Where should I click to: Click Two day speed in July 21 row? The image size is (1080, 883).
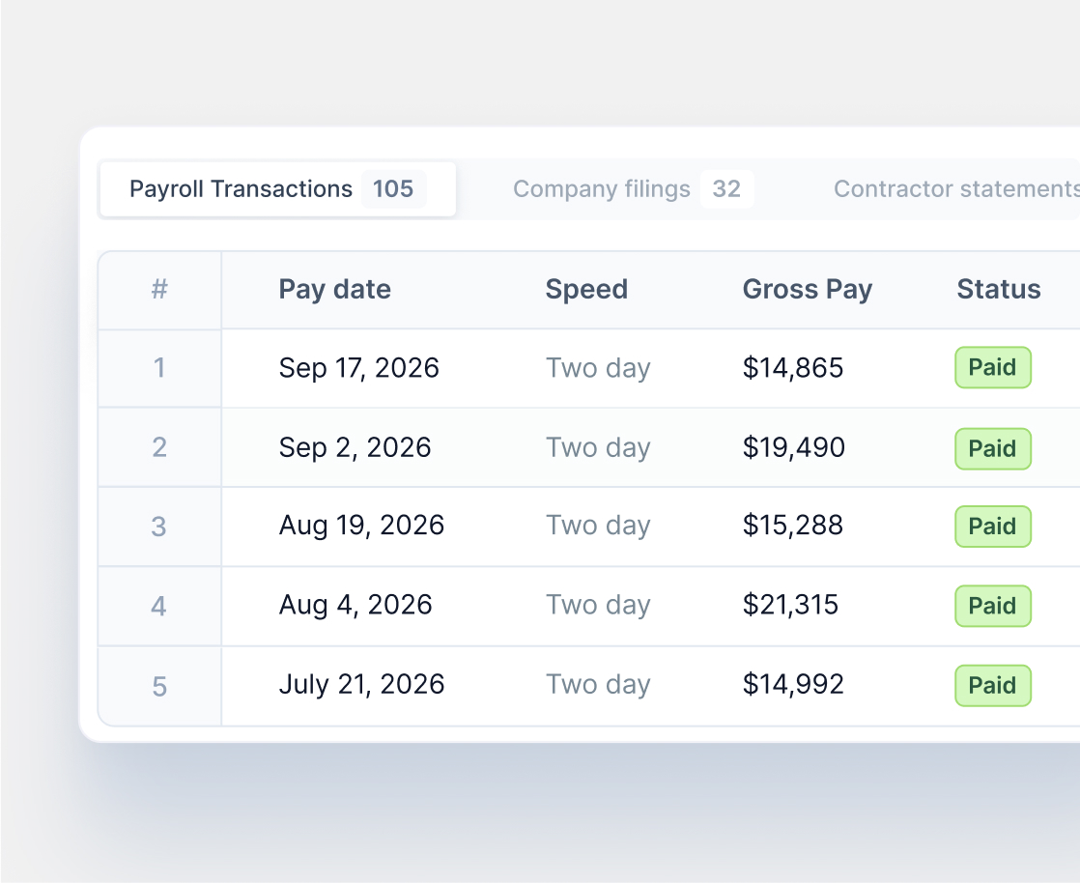[598, 685]
